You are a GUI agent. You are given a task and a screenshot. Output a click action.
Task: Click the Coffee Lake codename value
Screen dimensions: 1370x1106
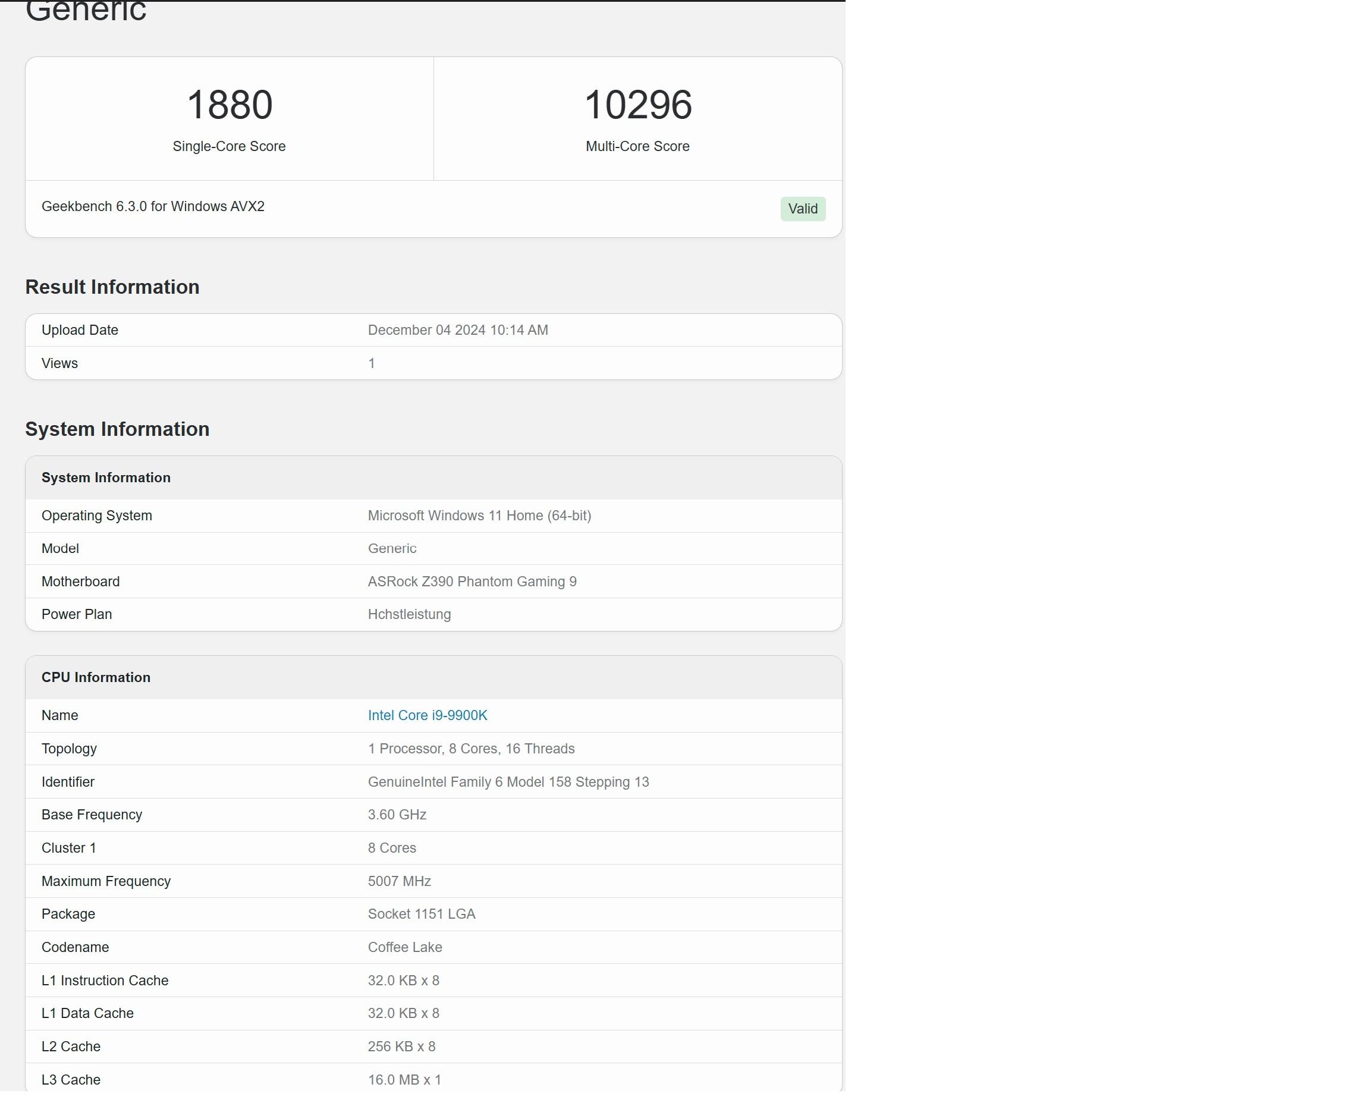coord(404,947)
